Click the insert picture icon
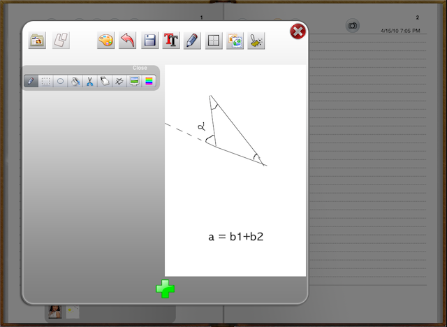This screenshot has height=327, width=447. tap(235, 41)
